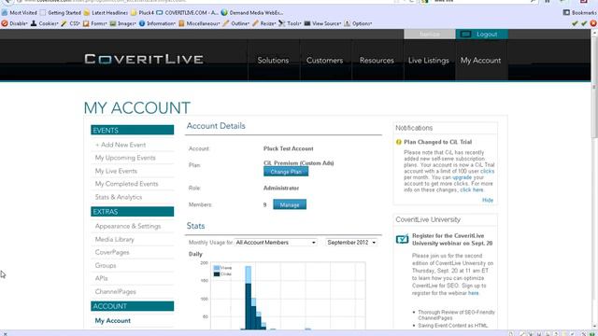Open the Resize toolbar menu
Viewport: 598px width, 336px height.
tap(264, 23)
